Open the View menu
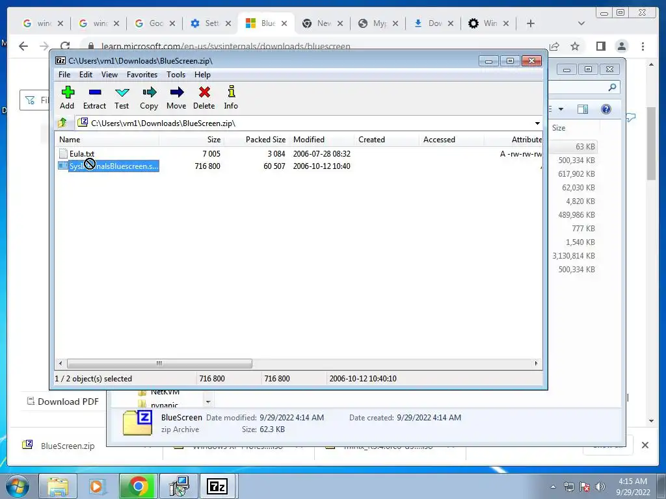This screenshot has width=666, height=499. (x=109, y=75)
